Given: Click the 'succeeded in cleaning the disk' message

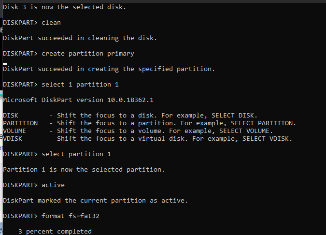Looking at the screenshot, I should 86,38.
